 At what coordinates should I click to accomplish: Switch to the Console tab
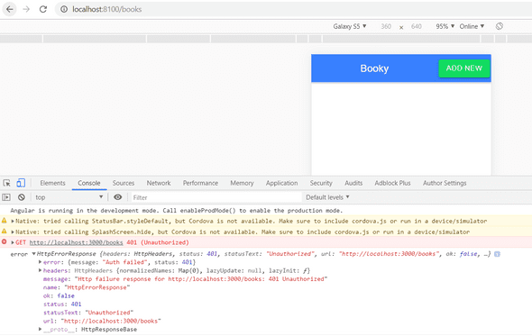tap(89, 183)
